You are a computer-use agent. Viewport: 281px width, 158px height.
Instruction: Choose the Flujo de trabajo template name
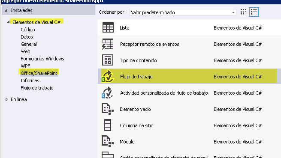point(136,77)
